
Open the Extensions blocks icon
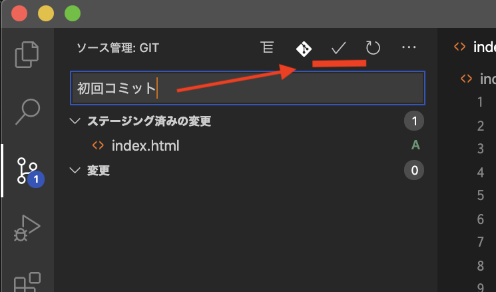pos(27,282)
